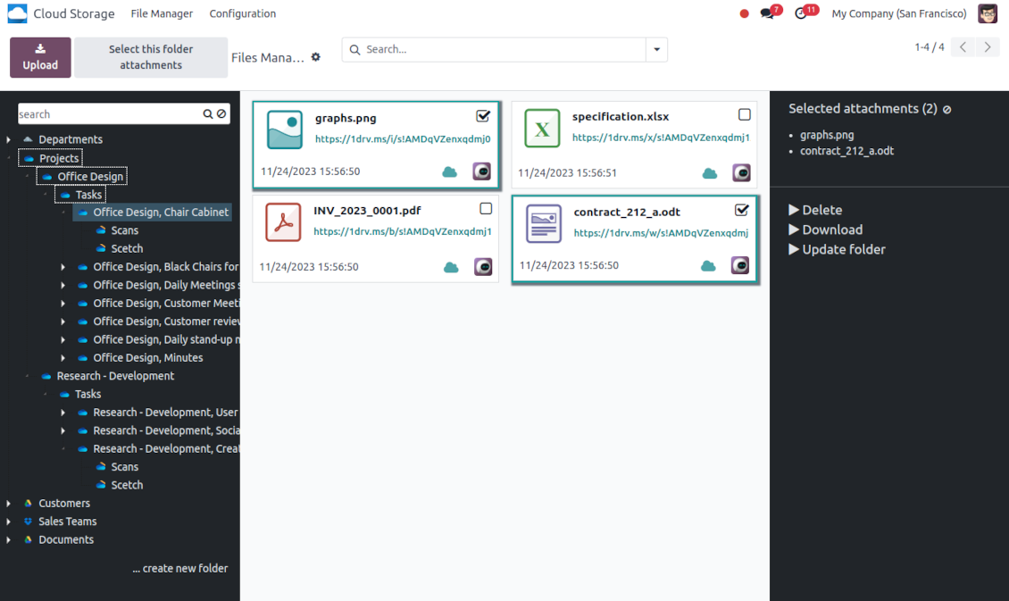Image resolution: width=1009 pixels, height=601 pixels.
Task: Switch company via My Company (San Francisco)
Action: click(899, 13)
